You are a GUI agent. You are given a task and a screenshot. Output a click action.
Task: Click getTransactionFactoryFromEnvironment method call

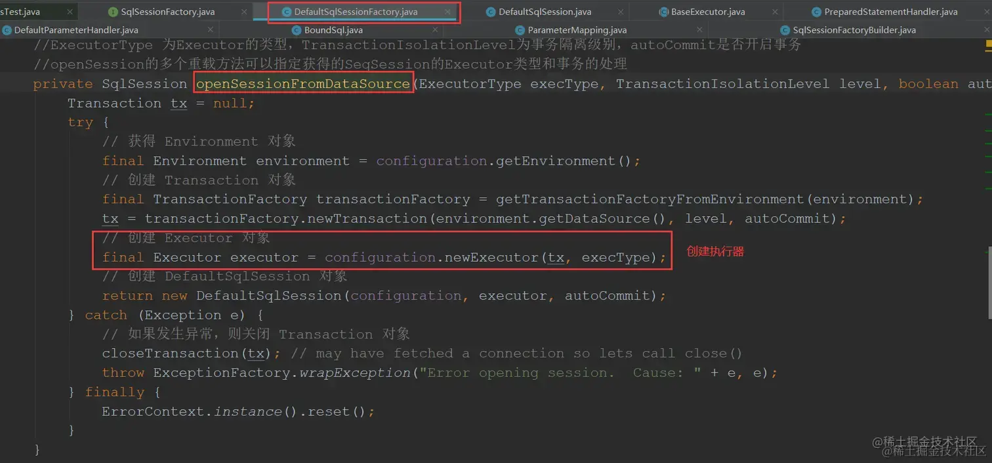pyautogui.click(x=650, y=199)
